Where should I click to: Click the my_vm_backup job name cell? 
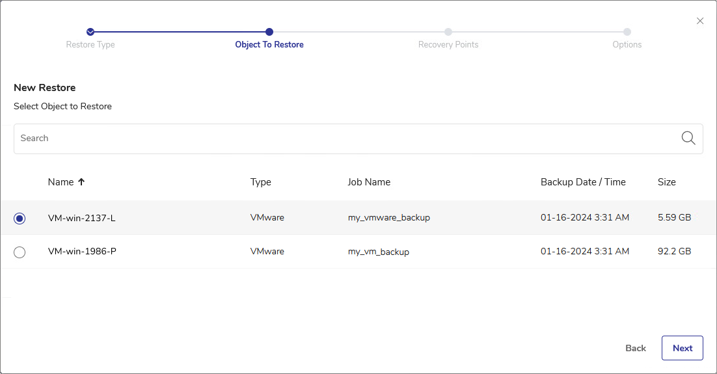click(379, 252)
